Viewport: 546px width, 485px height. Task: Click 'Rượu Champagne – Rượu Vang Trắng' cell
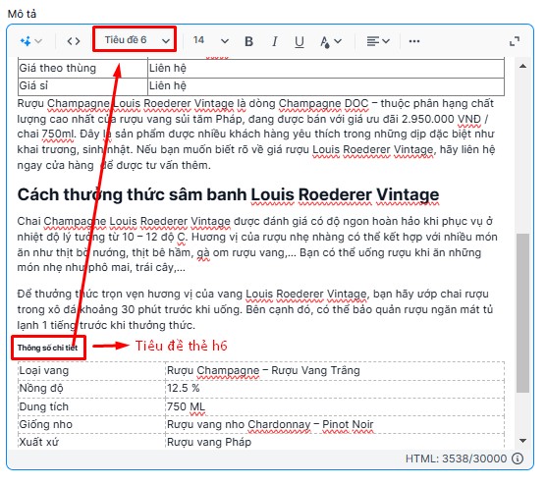335,370
